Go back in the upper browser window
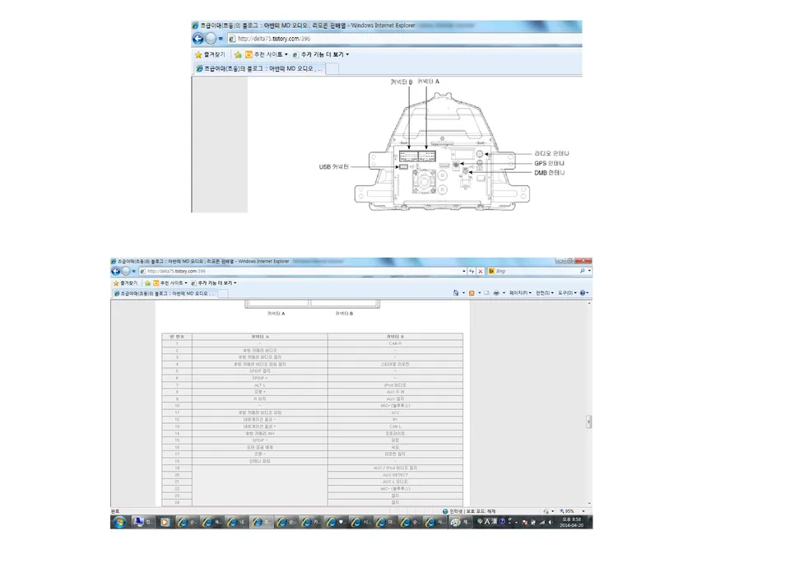 (x=198, y=39)
